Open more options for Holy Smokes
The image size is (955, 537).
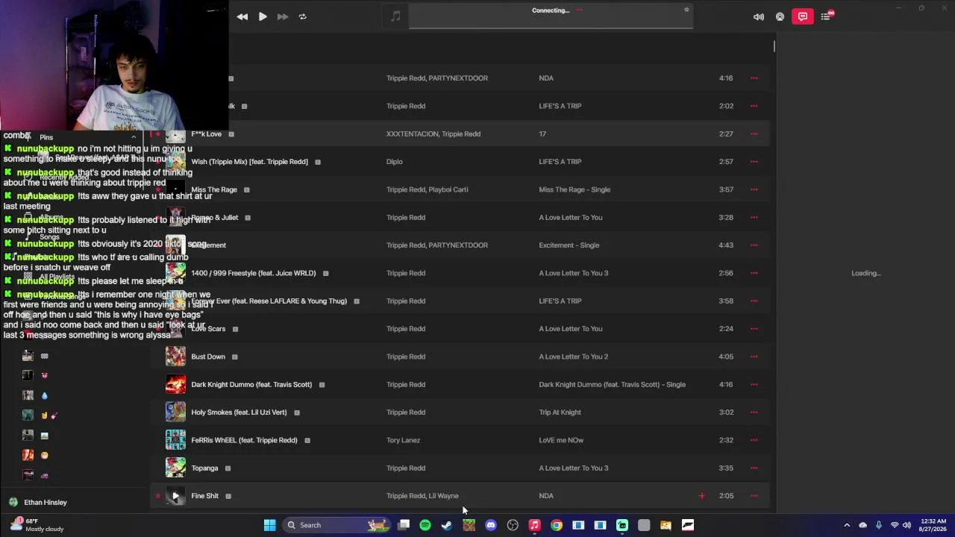point(754,412)
